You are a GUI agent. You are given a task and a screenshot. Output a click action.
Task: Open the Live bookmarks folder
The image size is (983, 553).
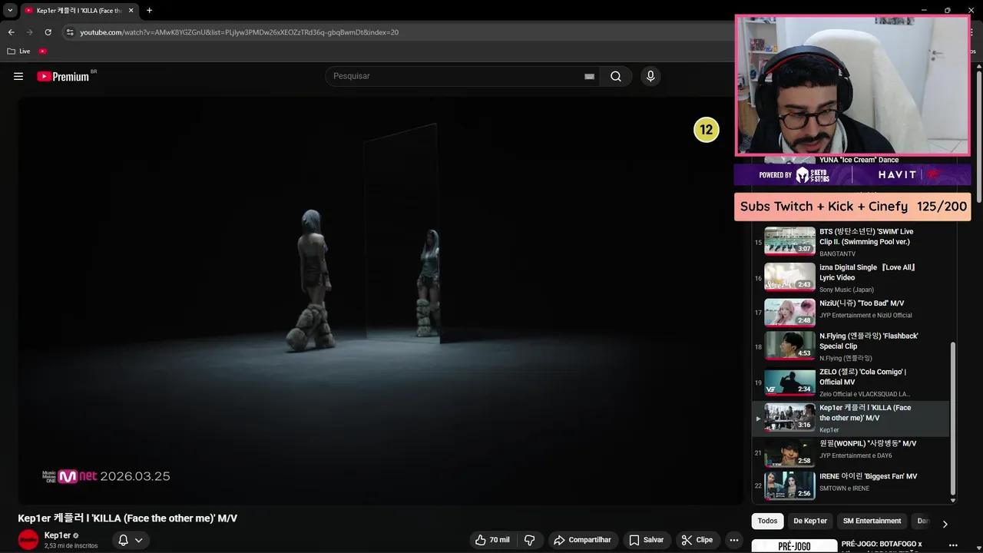tap(19, 51)
